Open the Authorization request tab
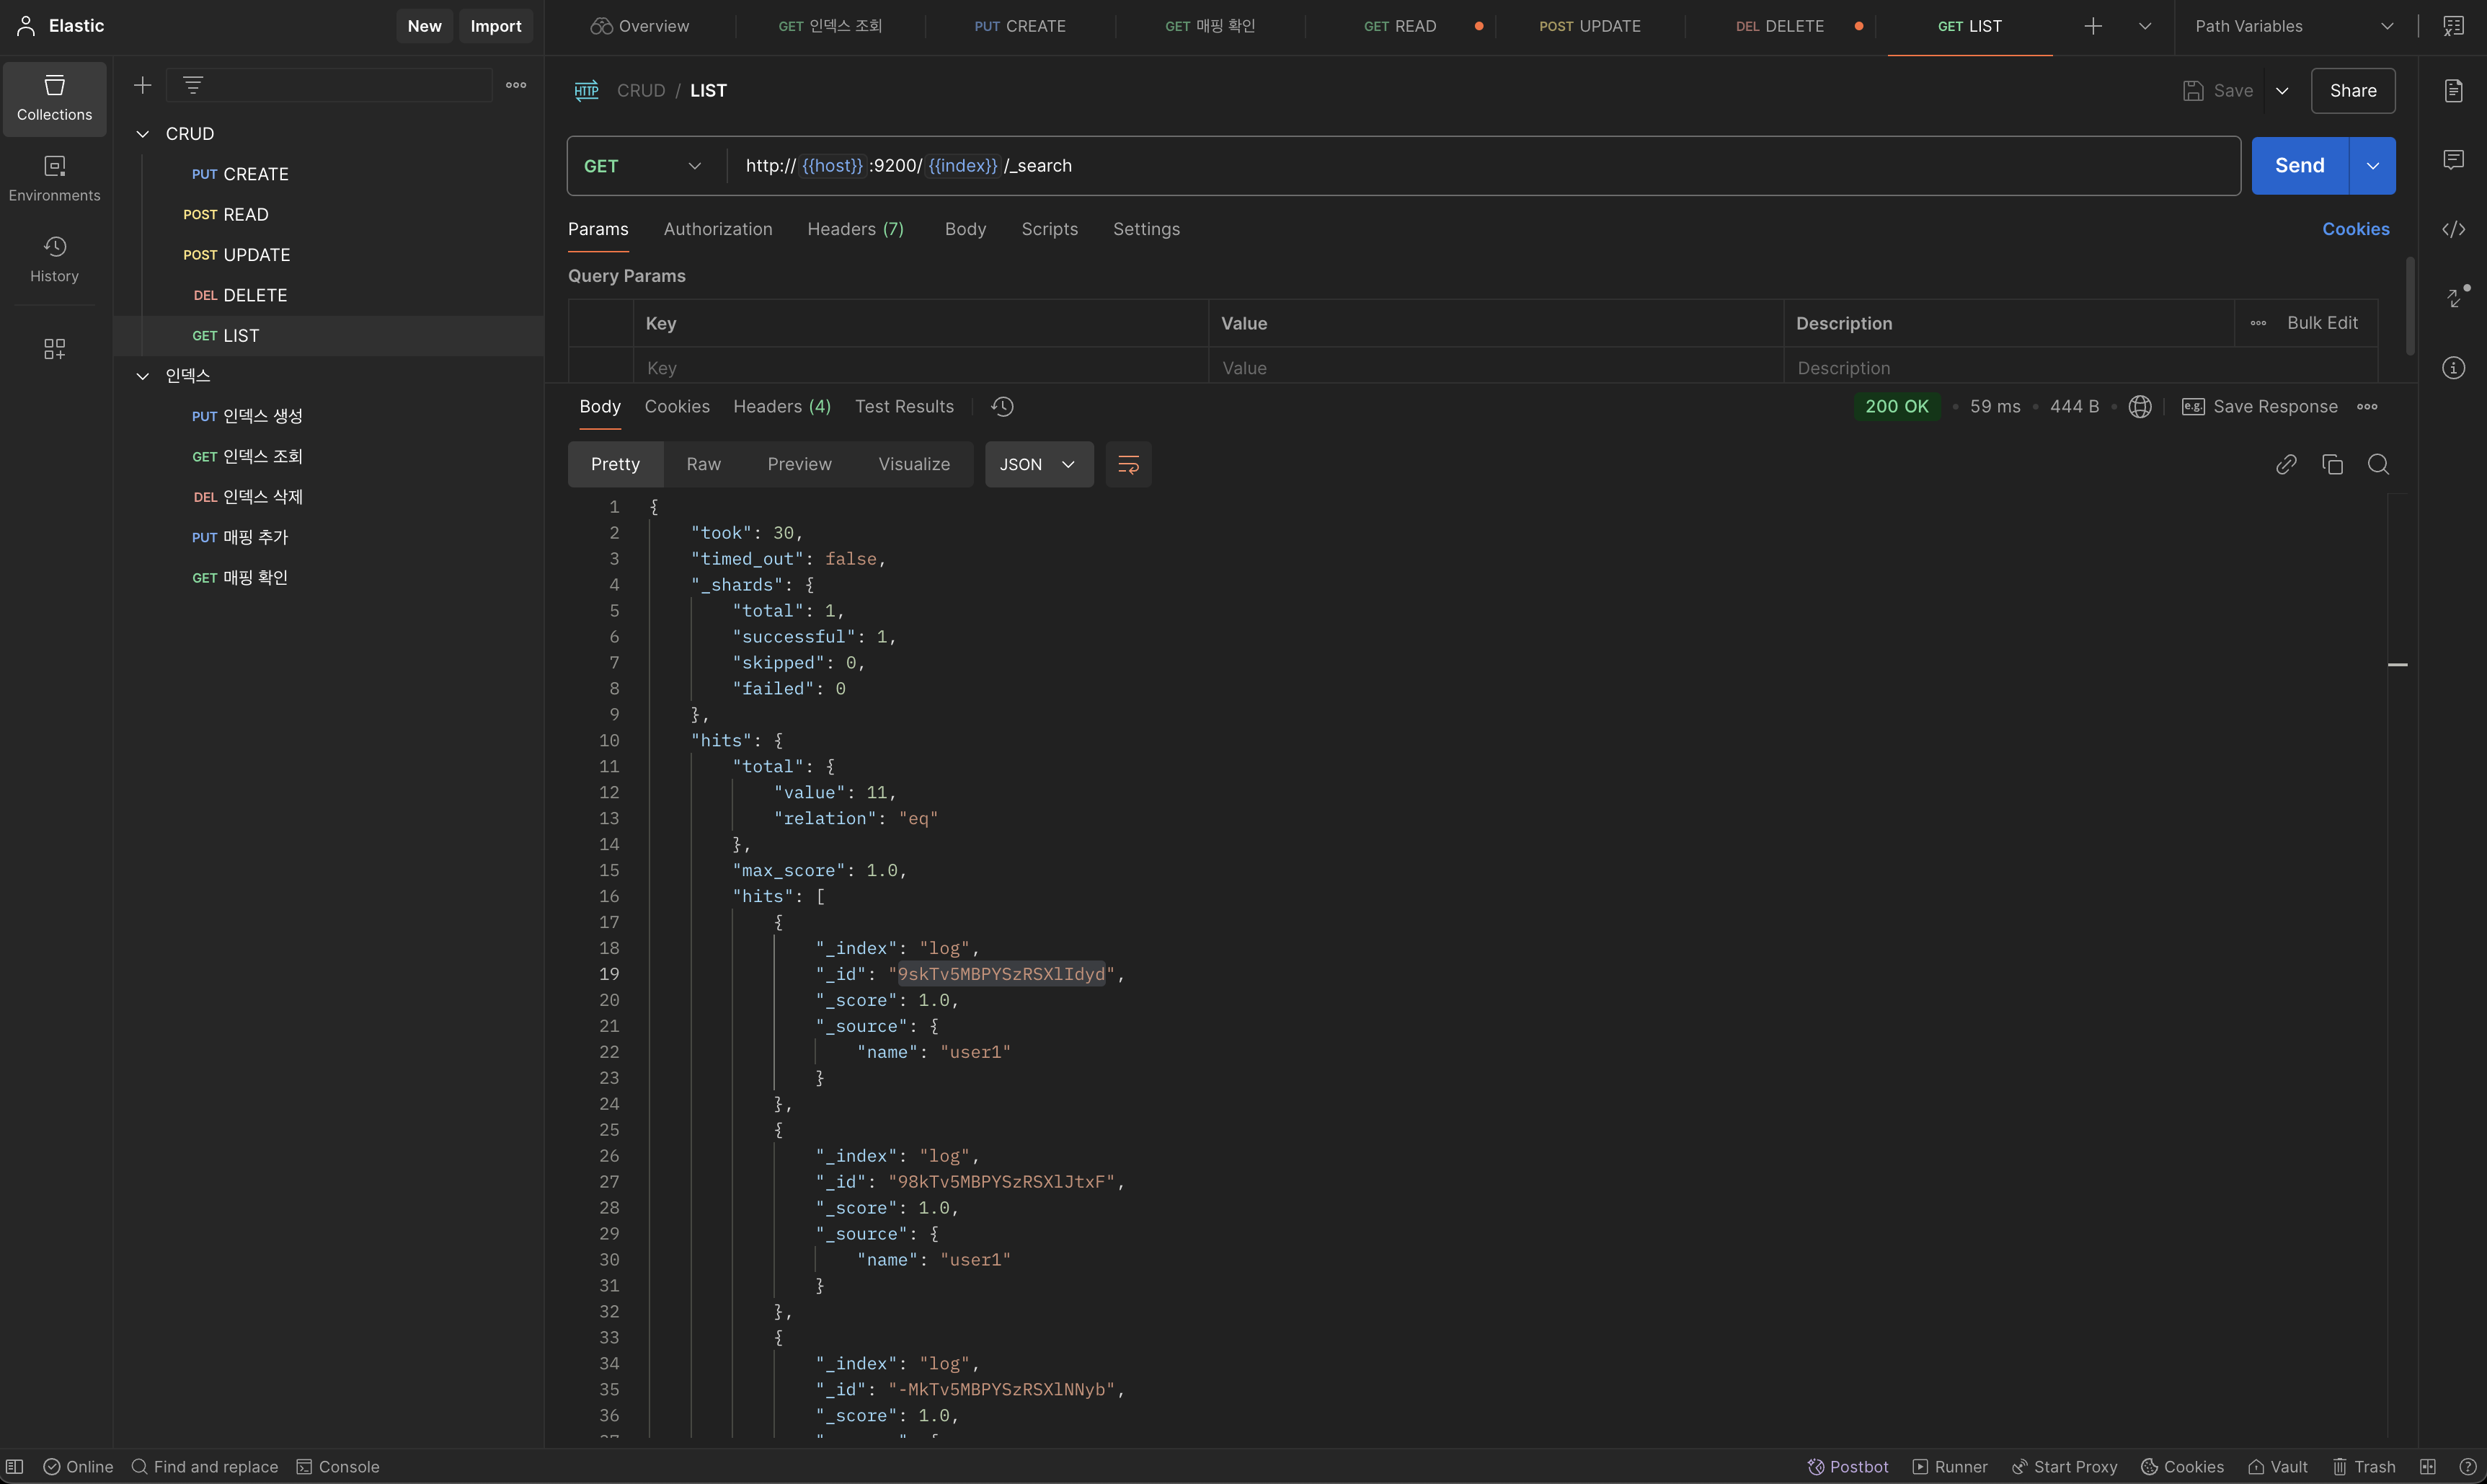The image size is (2487, 1484). click(717, 229)
